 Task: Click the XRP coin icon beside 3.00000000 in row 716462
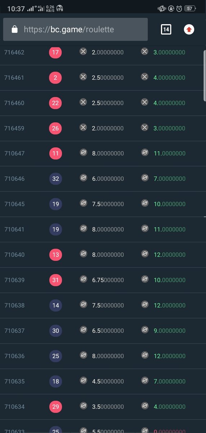(145, 52)
